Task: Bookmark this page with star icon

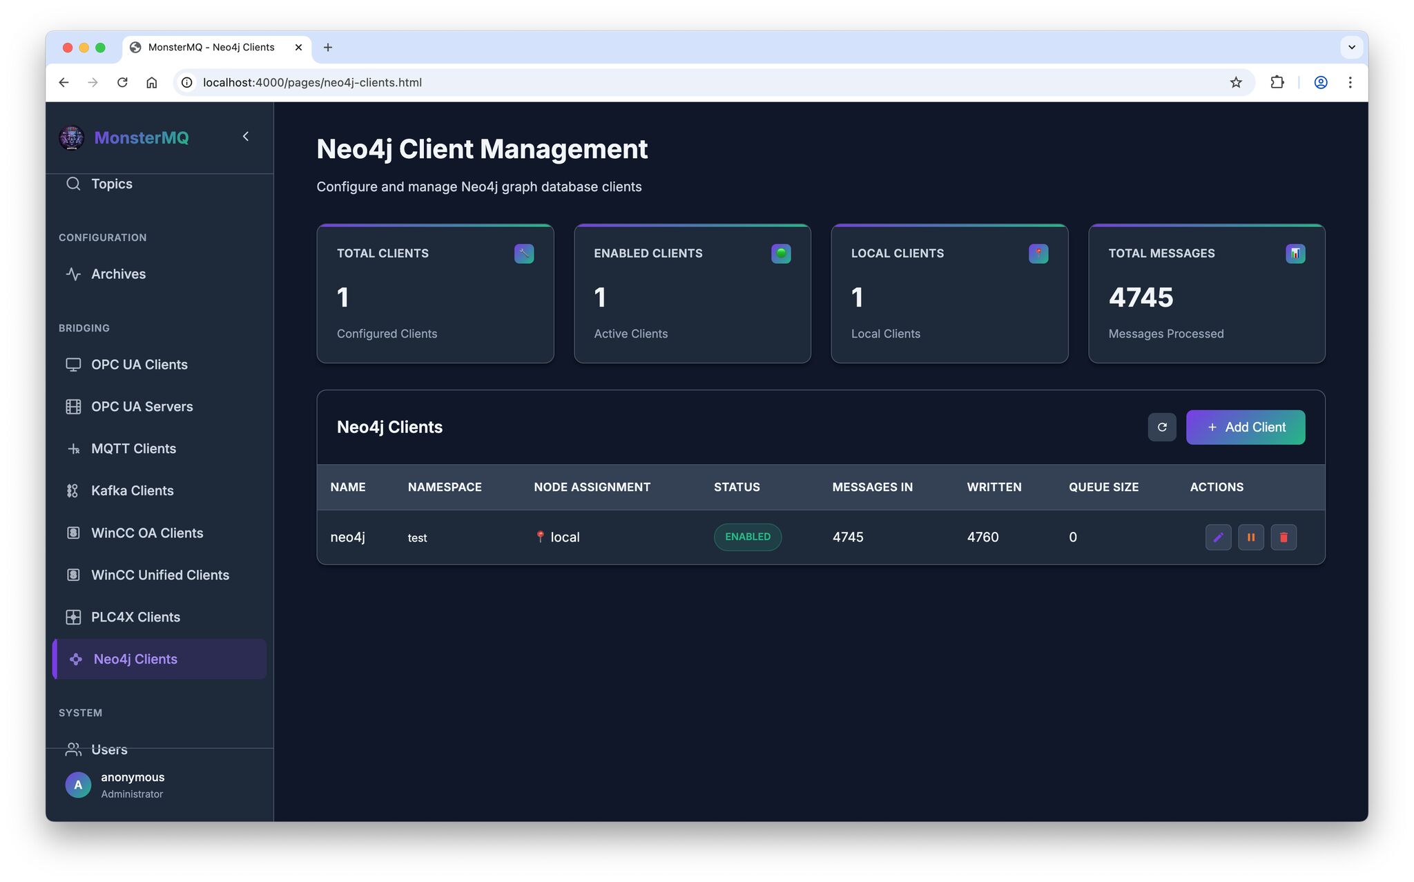Action: click(x=1236, y=82)
